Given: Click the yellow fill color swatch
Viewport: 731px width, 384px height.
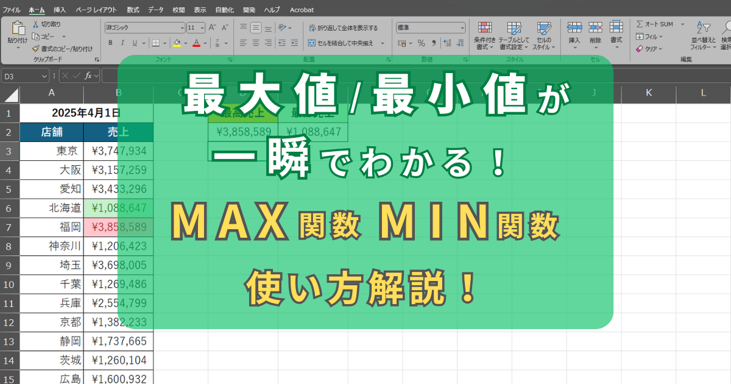Looking at the screenshot, I should tap(177, 43).
